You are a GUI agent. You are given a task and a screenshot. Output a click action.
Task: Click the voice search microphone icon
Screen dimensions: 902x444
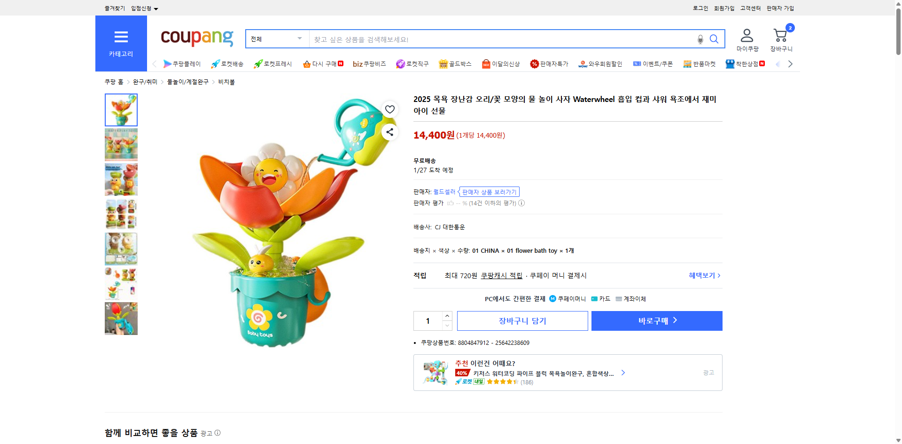click(x=700, y=39)
